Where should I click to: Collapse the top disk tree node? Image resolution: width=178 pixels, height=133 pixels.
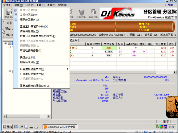pos(6,43)
